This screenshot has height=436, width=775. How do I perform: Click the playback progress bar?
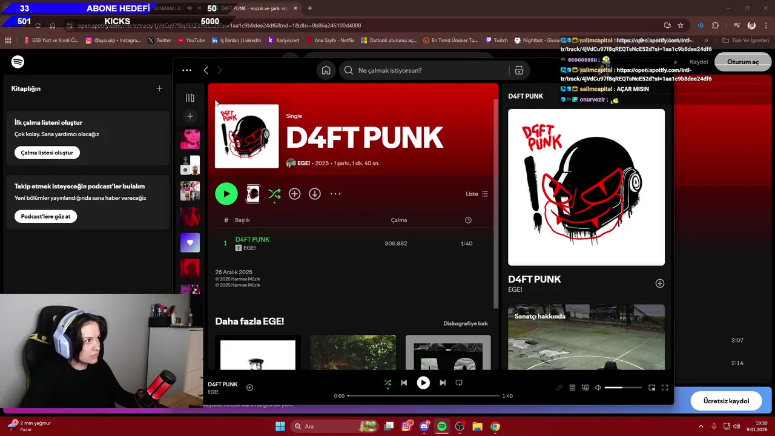[423, 396]
